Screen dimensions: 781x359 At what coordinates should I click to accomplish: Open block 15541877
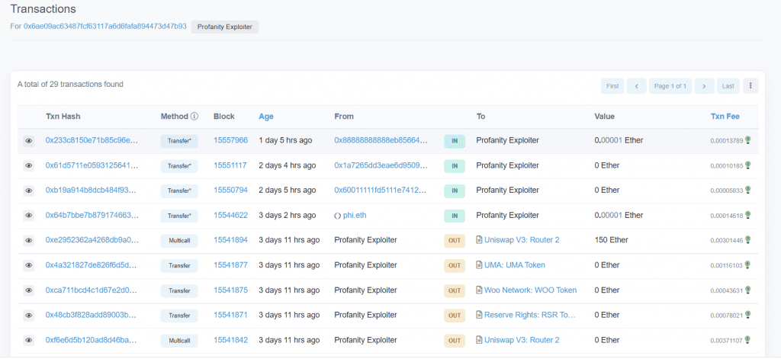230,265
